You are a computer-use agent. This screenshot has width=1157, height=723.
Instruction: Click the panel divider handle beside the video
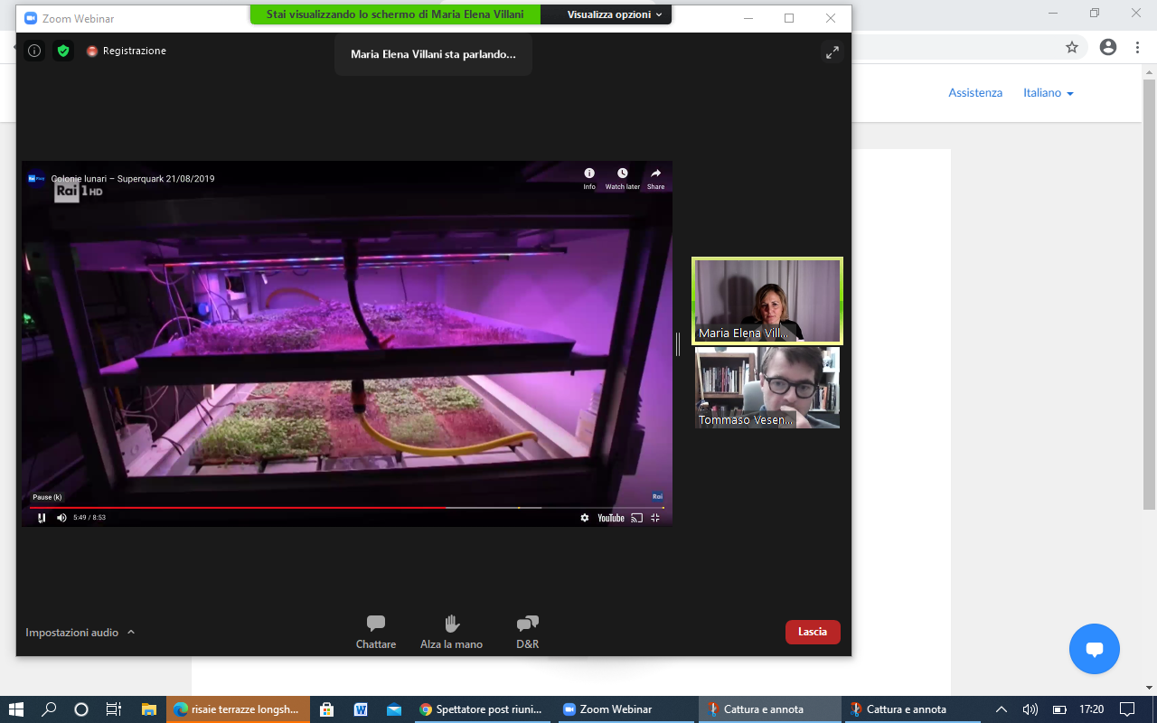click(x=678, y=343)
